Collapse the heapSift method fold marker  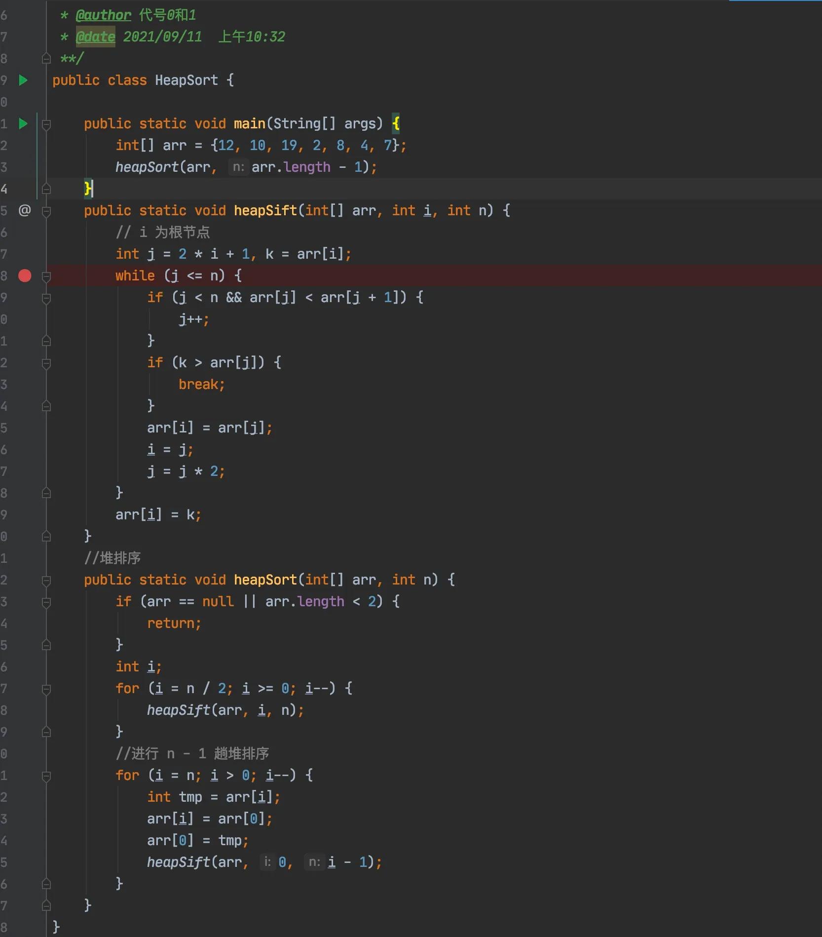[x=46, y=211]
